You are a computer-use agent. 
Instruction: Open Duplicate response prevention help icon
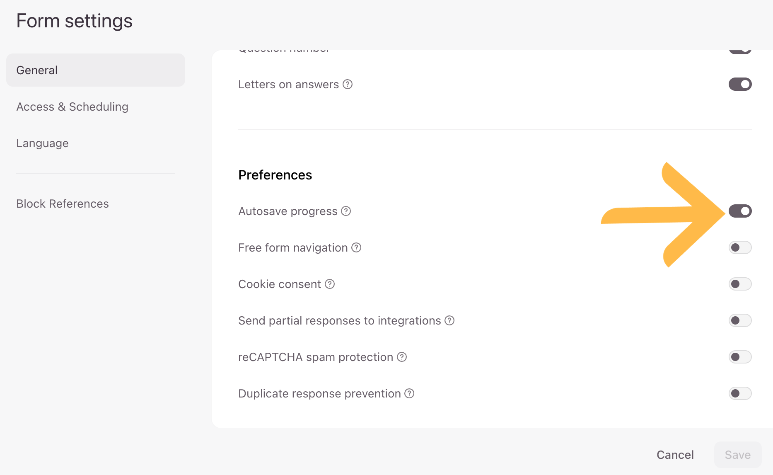coord(409,393)
